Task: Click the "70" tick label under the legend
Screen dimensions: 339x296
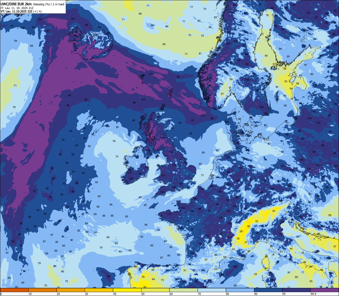Action: click(x=199, y=294)
